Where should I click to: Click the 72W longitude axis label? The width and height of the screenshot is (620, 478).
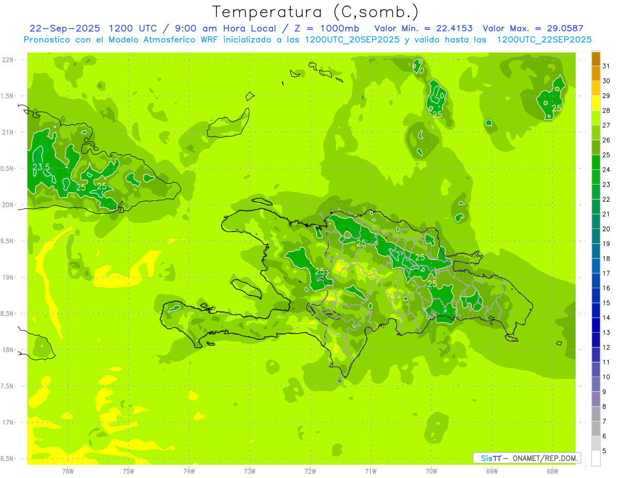(310, 471)
